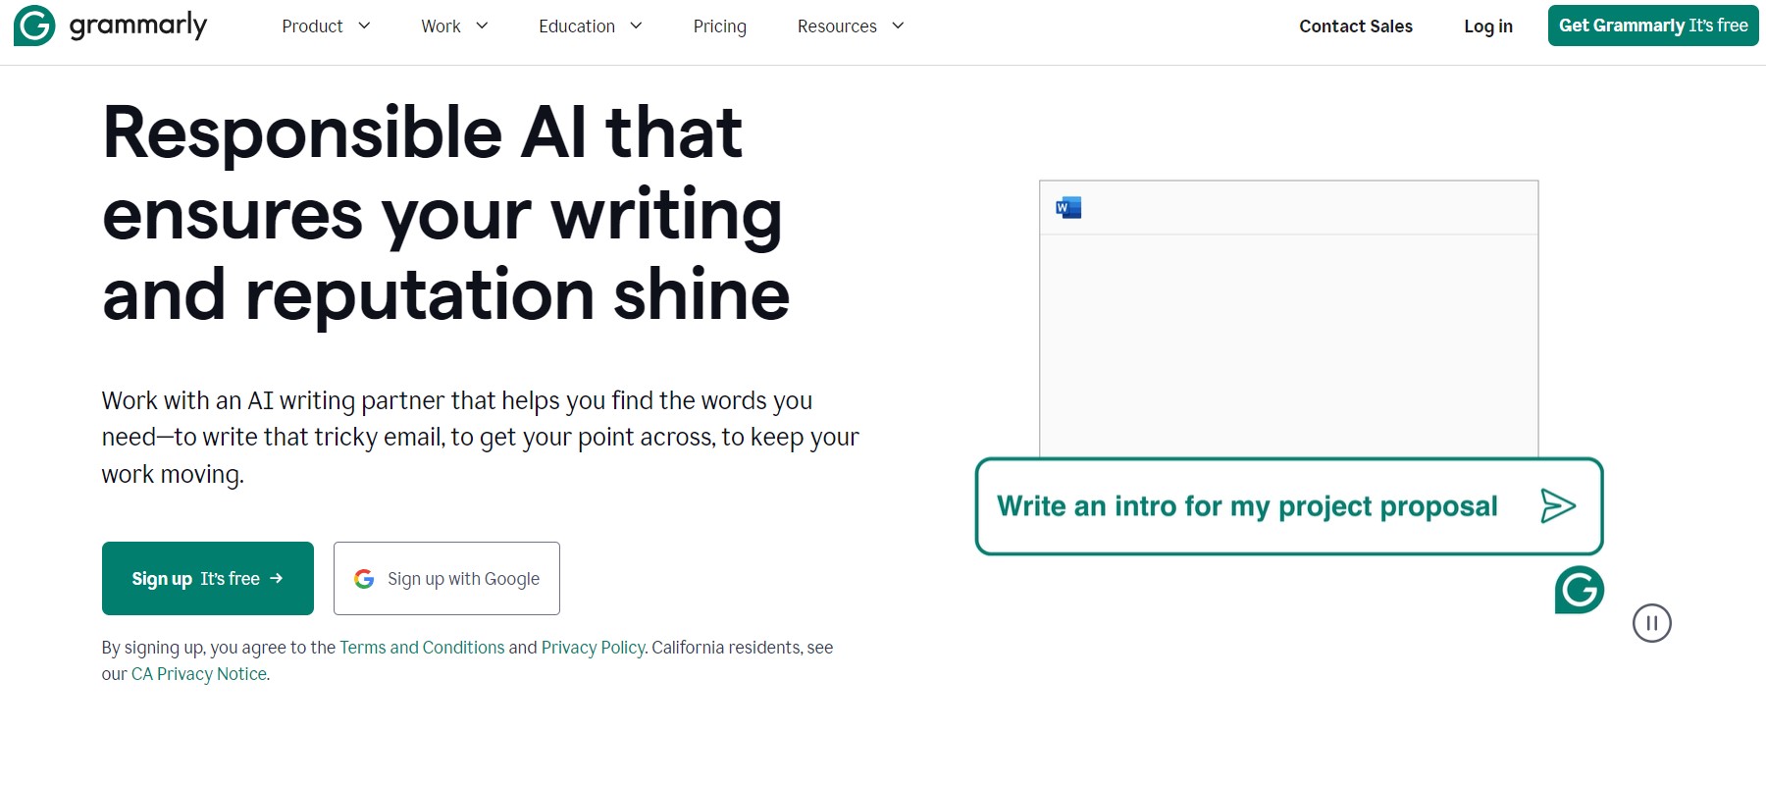Screen dimensions: 1766x785
Task: Click the green Sign up It's free button
Action: click(x=207, y=578)
